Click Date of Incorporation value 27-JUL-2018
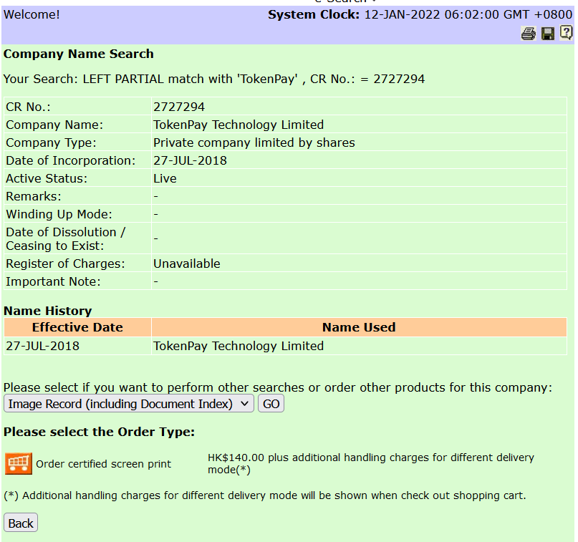578x542 pixels. 190,160
